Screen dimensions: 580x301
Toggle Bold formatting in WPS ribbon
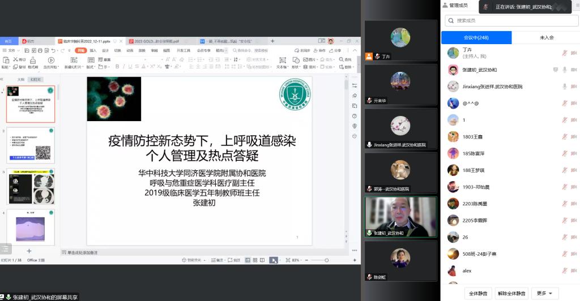pos(117,66)
